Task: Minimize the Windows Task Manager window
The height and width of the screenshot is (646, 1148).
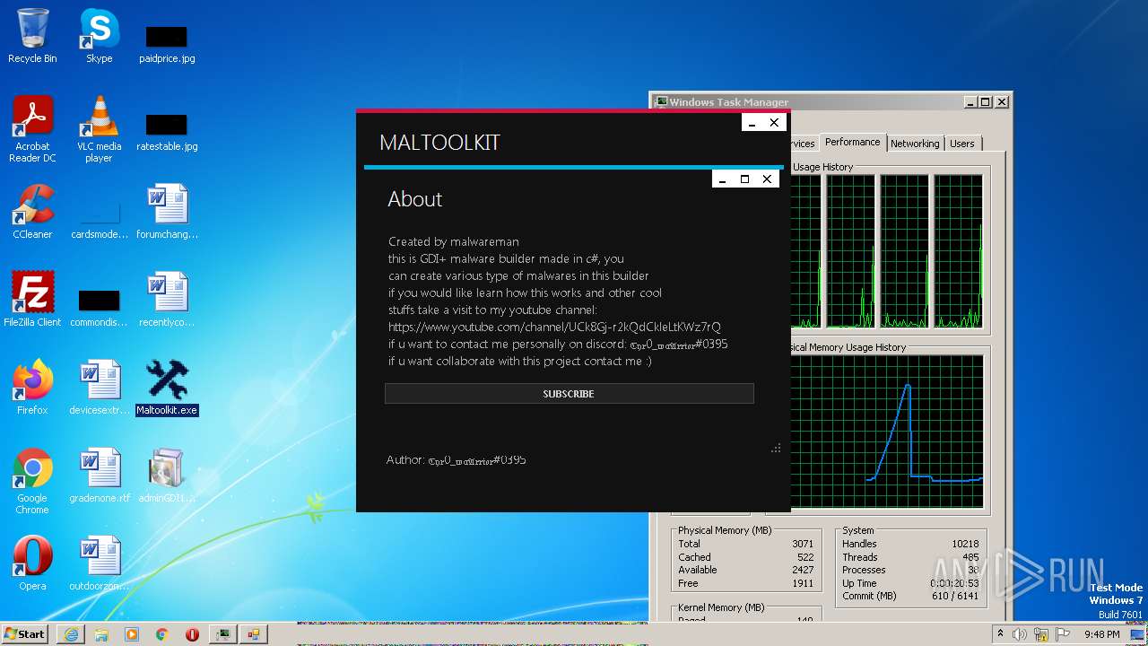Action: coord(970,102)
